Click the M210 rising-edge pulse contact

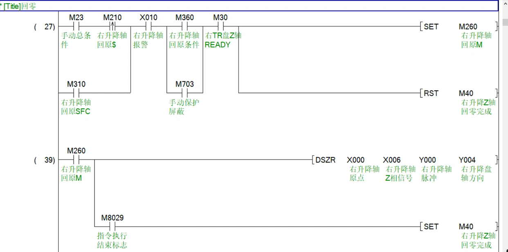point(112,27)
